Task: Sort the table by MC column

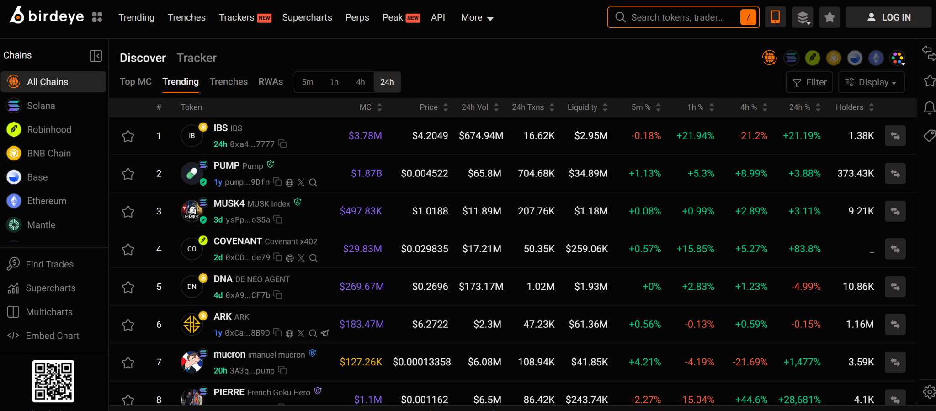Action: (x=370, y=107)
